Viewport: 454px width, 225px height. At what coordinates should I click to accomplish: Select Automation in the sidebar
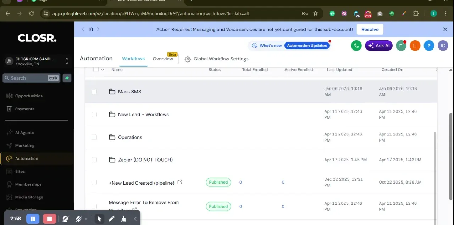pos(27,158)
